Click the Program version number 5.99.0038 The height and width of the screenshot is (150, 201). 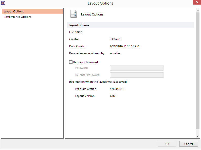[x=116, y=89]
